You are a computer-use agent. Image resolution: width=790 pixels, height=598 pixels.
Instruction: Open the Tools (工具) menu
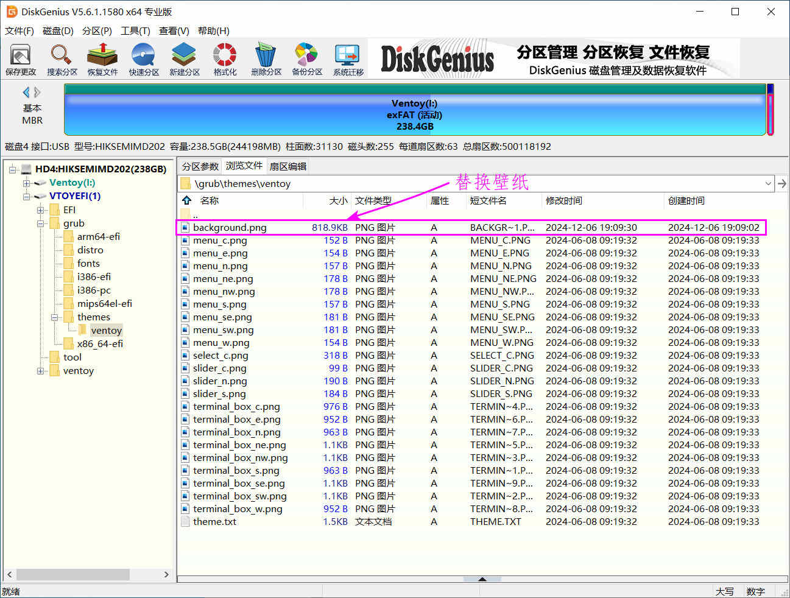tap(135, 31)
